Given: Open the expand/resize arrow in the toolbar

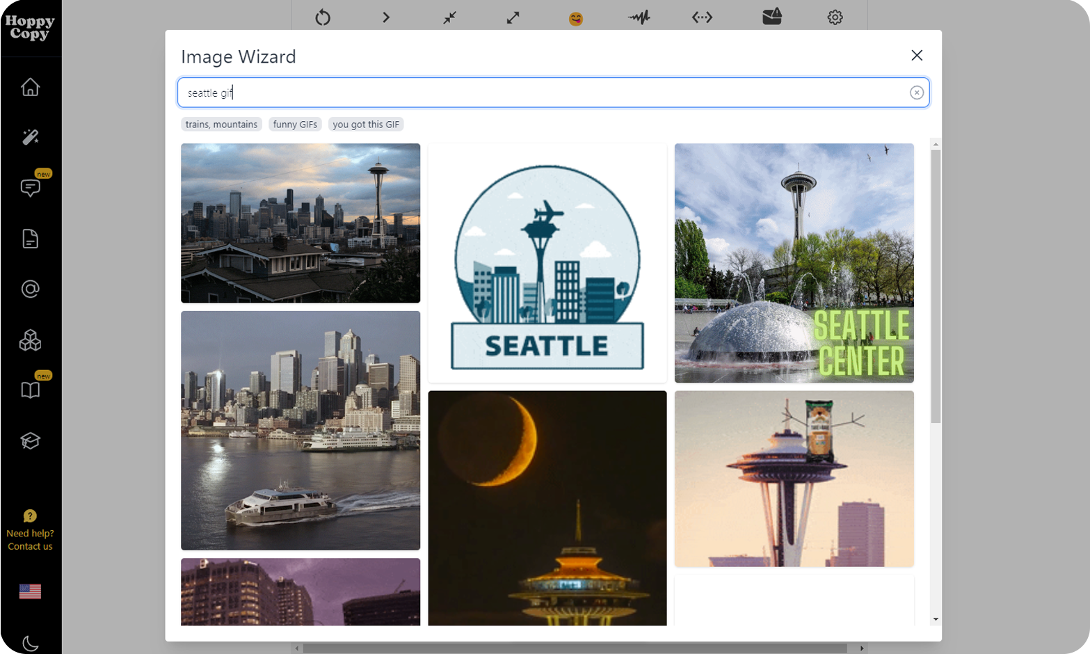Looking at the screenshot, I should [x=513, y=18].
